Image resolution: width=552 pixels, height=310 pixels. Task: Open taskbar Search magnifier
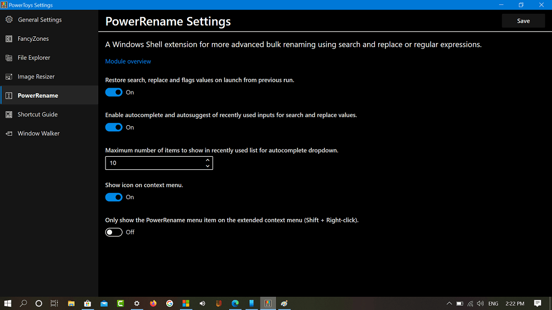[x=23, y=303]
